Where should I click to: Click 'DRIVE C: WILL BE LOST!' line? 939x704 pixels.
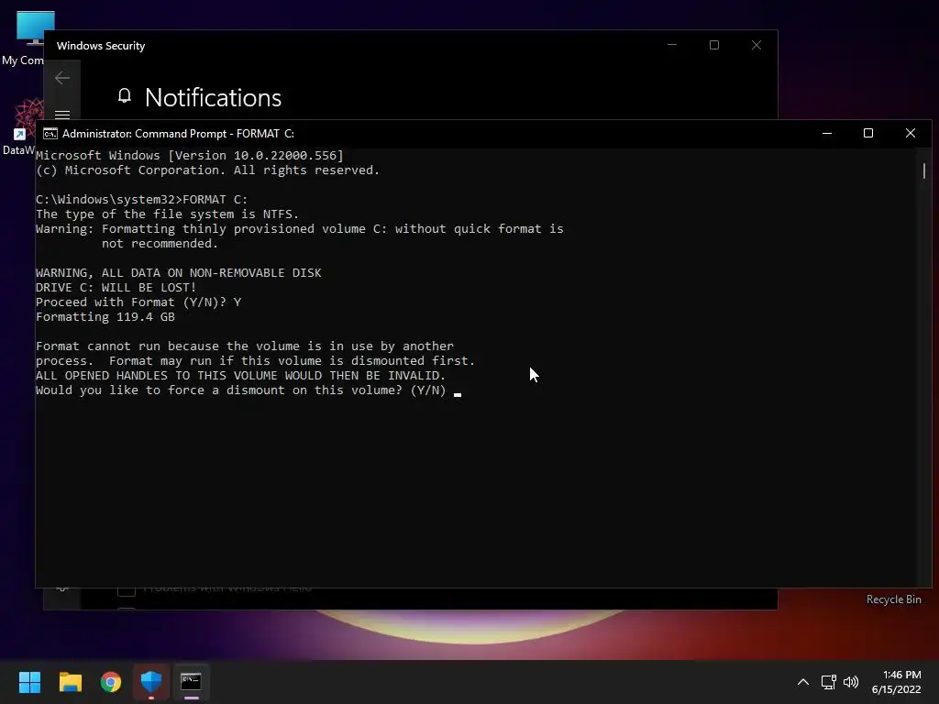click(116, 287)
